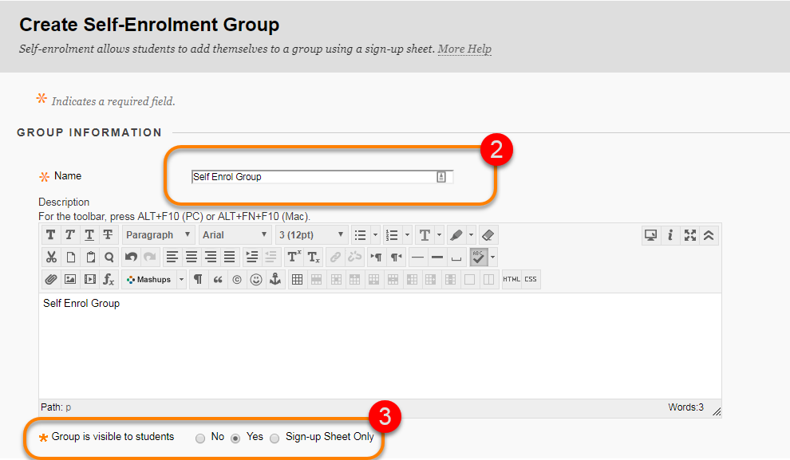The image size is (790, 460).
Task: Click the insert table grid icon
Action: 298,279
